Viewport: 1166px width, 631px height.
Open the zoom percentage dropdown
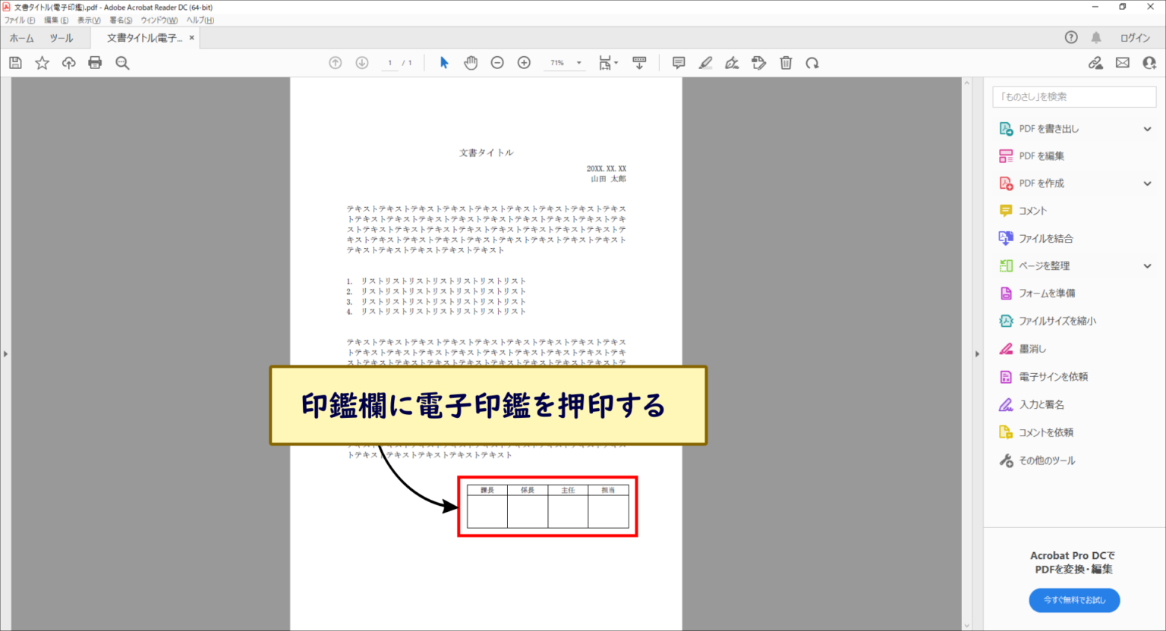tap(578, 63)
